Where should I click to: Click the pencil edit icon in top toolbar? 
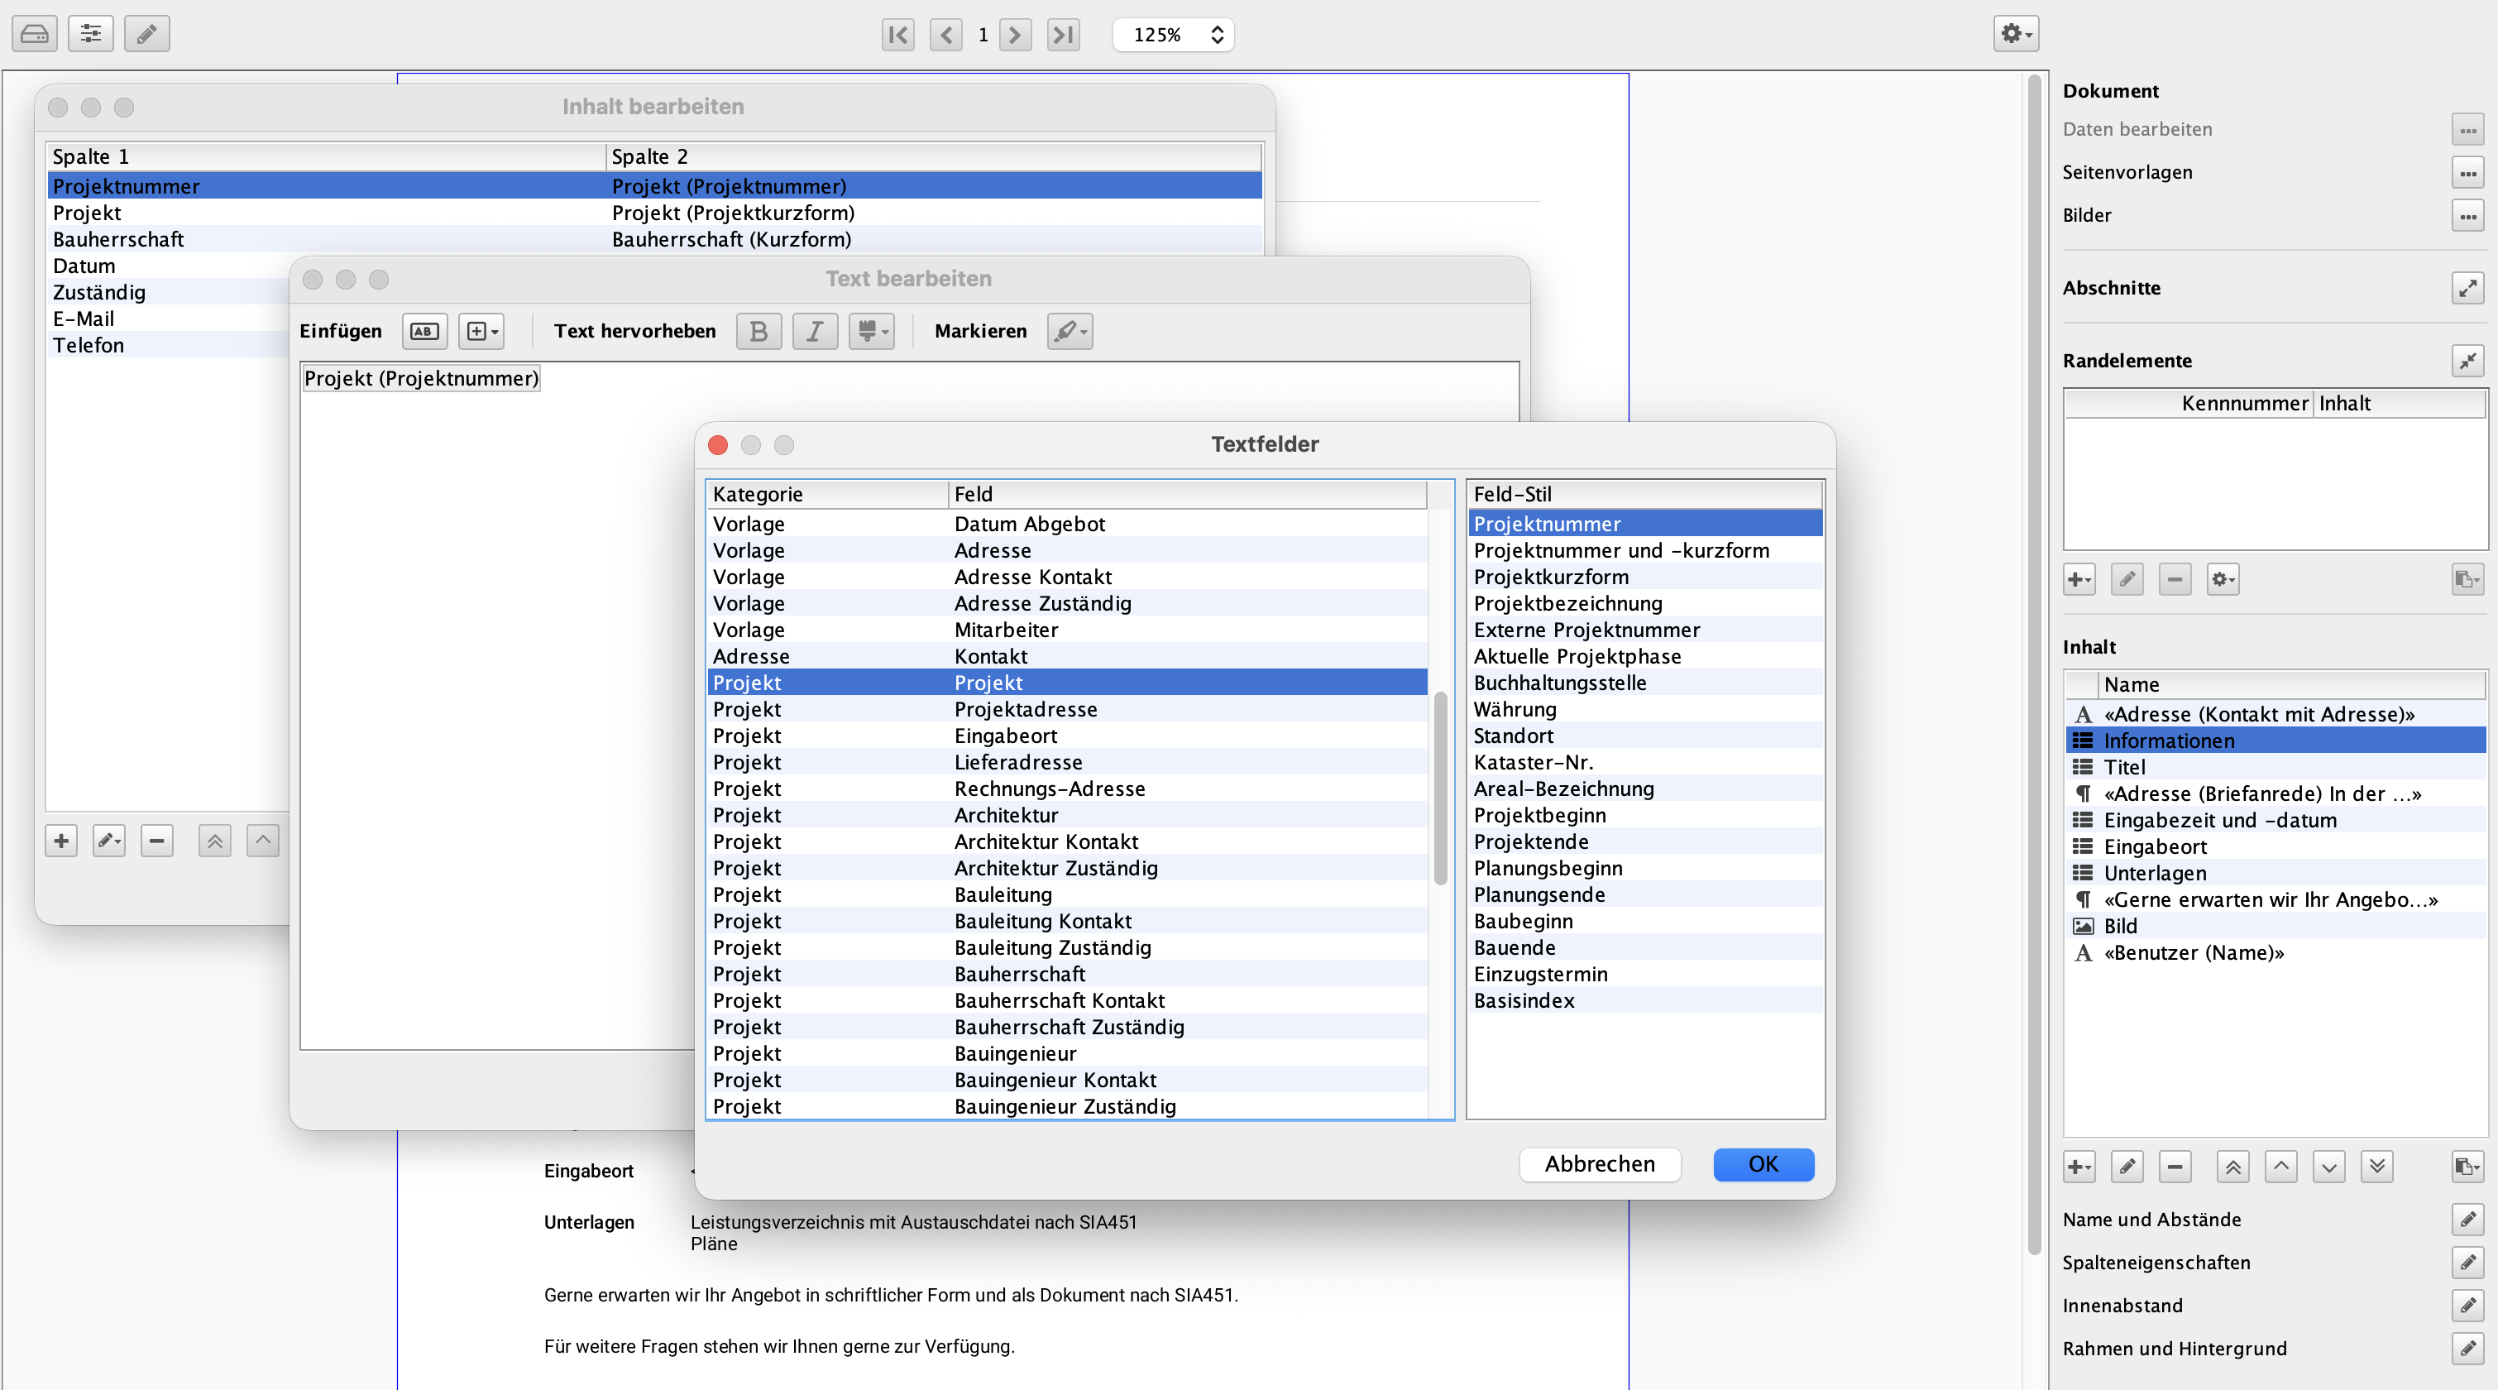pos(146,35)
